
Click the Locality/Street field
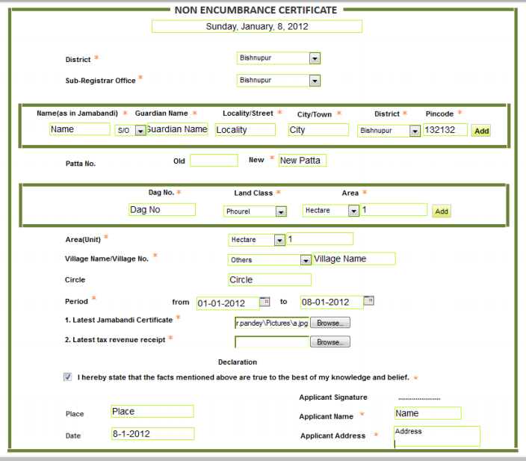[245, 130]
